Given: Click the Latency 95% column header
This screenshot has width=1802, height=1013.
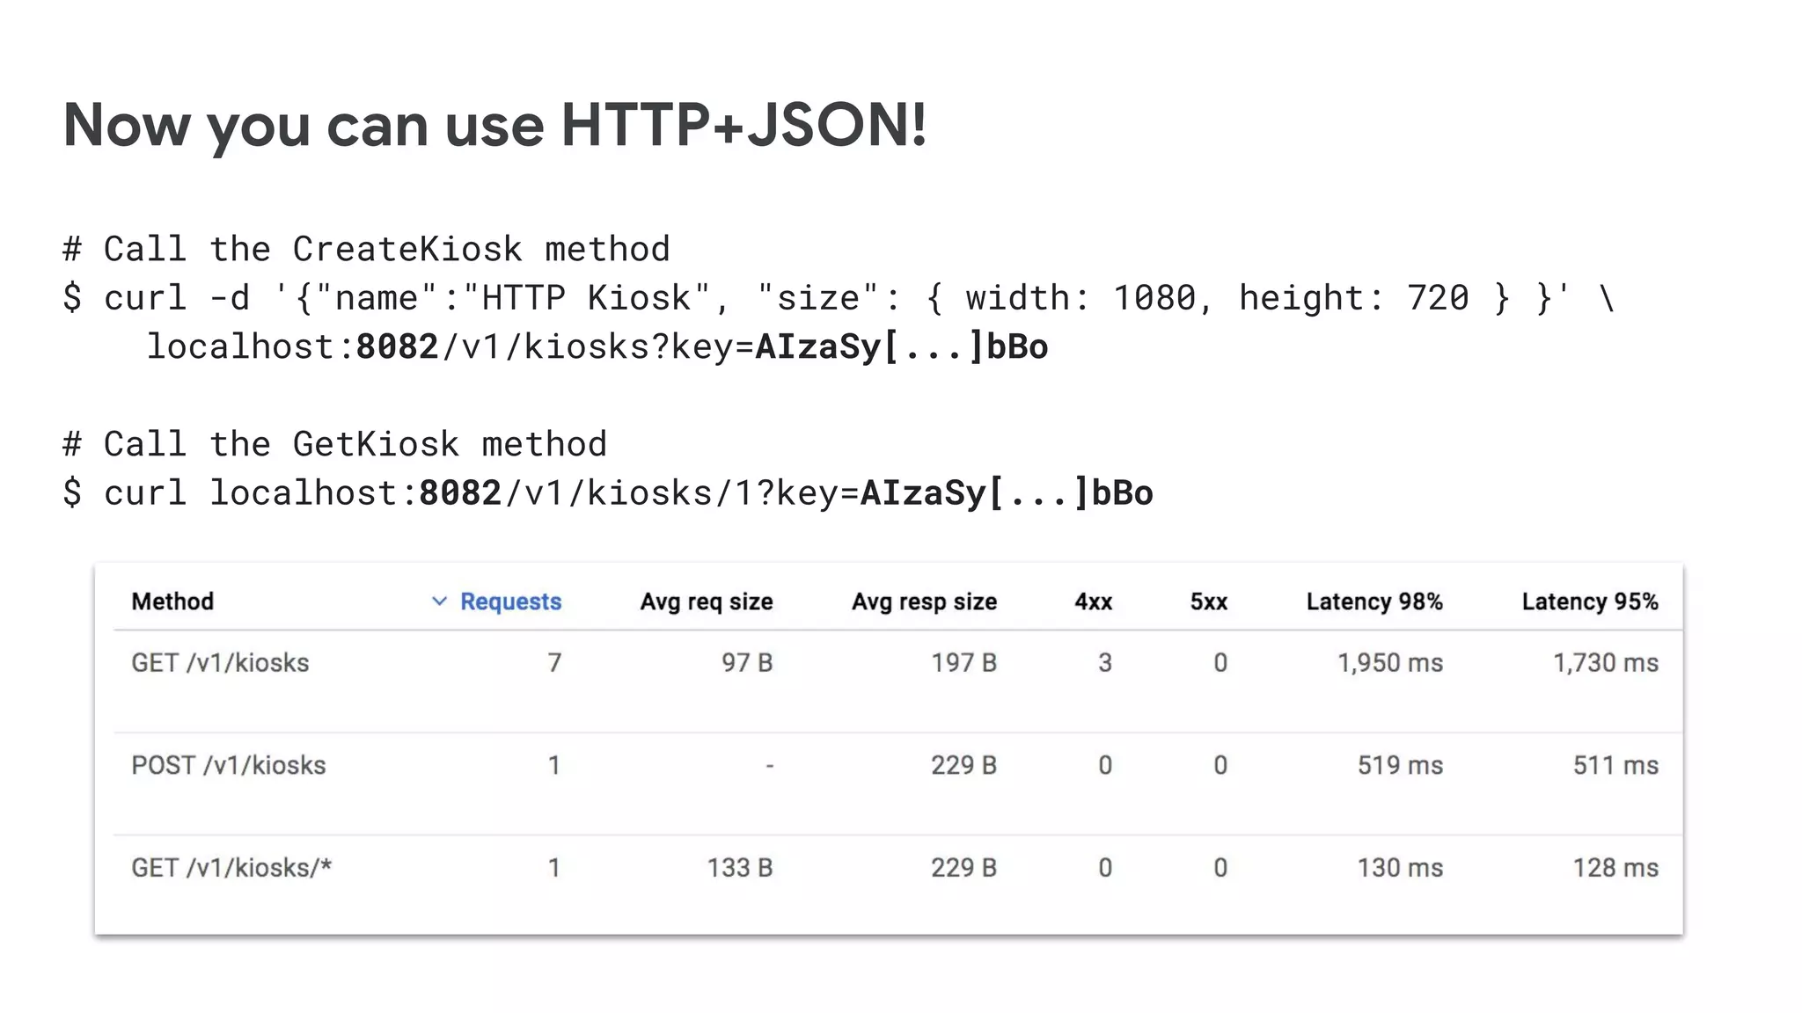Looking at the screenshot, I should [x=1590, y=601].
